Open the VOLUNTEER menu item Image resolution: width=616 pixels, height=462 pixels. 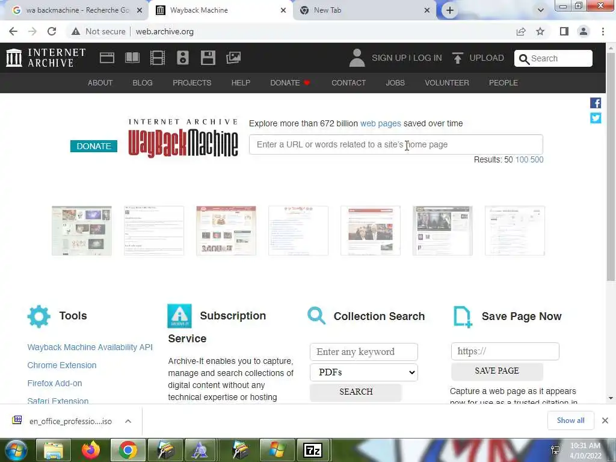pyautogui.click(x=447, y=83)
